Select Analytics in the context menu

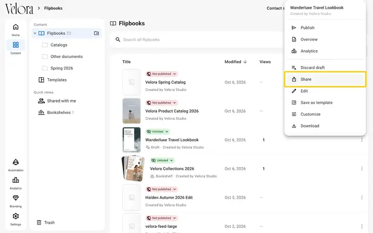click(325, 51)
